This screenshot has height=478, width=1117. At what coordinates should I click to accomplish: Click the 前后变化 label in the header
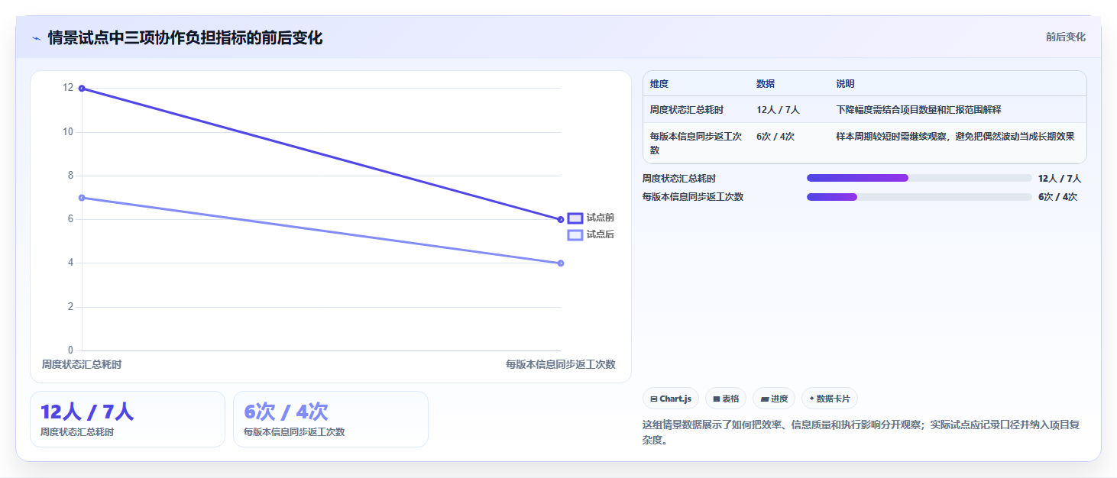1065,37
